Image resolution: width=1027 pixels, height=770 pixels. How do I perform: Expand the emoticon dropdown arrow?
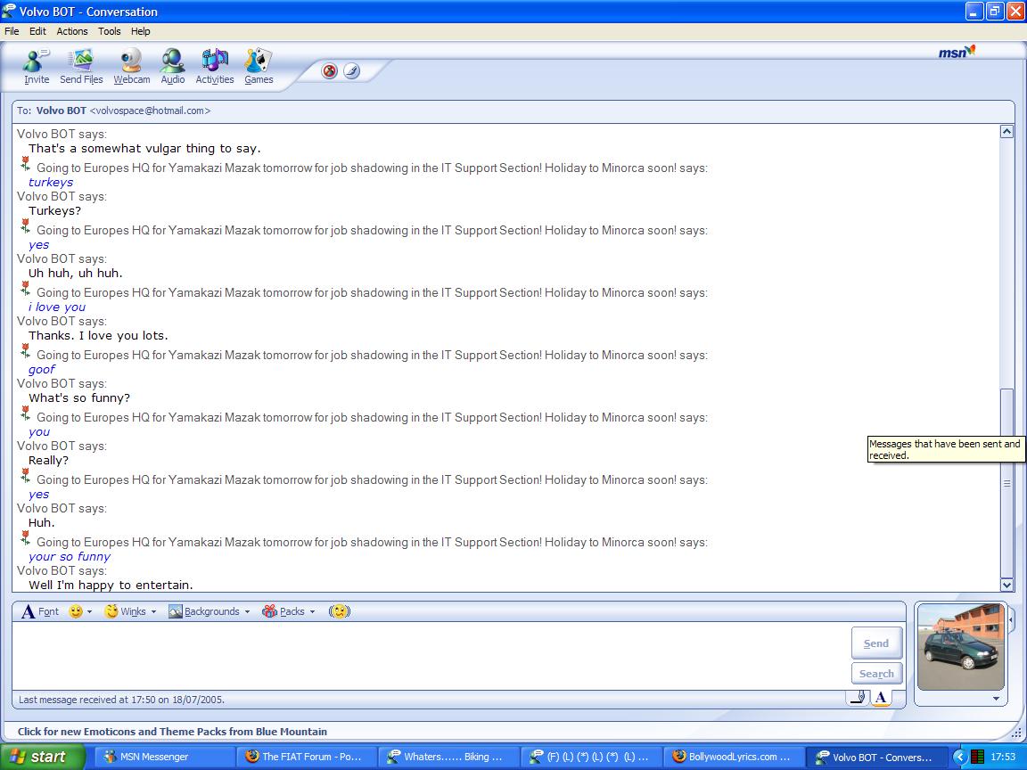pos(90,611)
